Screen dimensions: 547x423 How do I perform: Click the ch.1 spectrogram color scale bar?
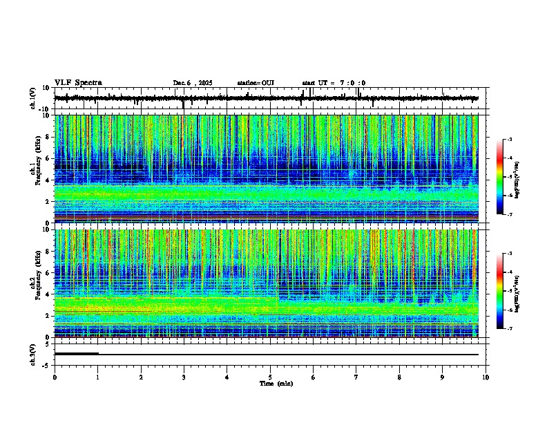point(499,177)
